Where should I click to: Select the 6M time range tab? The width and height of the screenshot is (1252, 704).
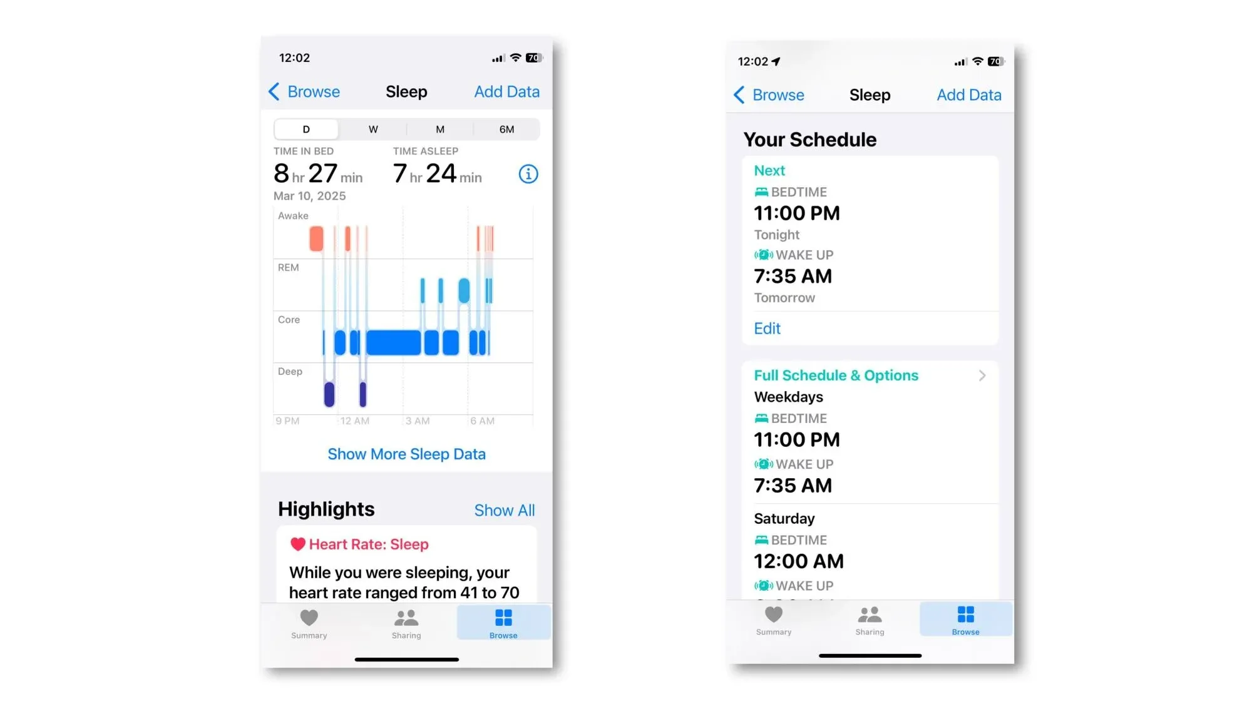pyautogui.click(x=506, y=129)
